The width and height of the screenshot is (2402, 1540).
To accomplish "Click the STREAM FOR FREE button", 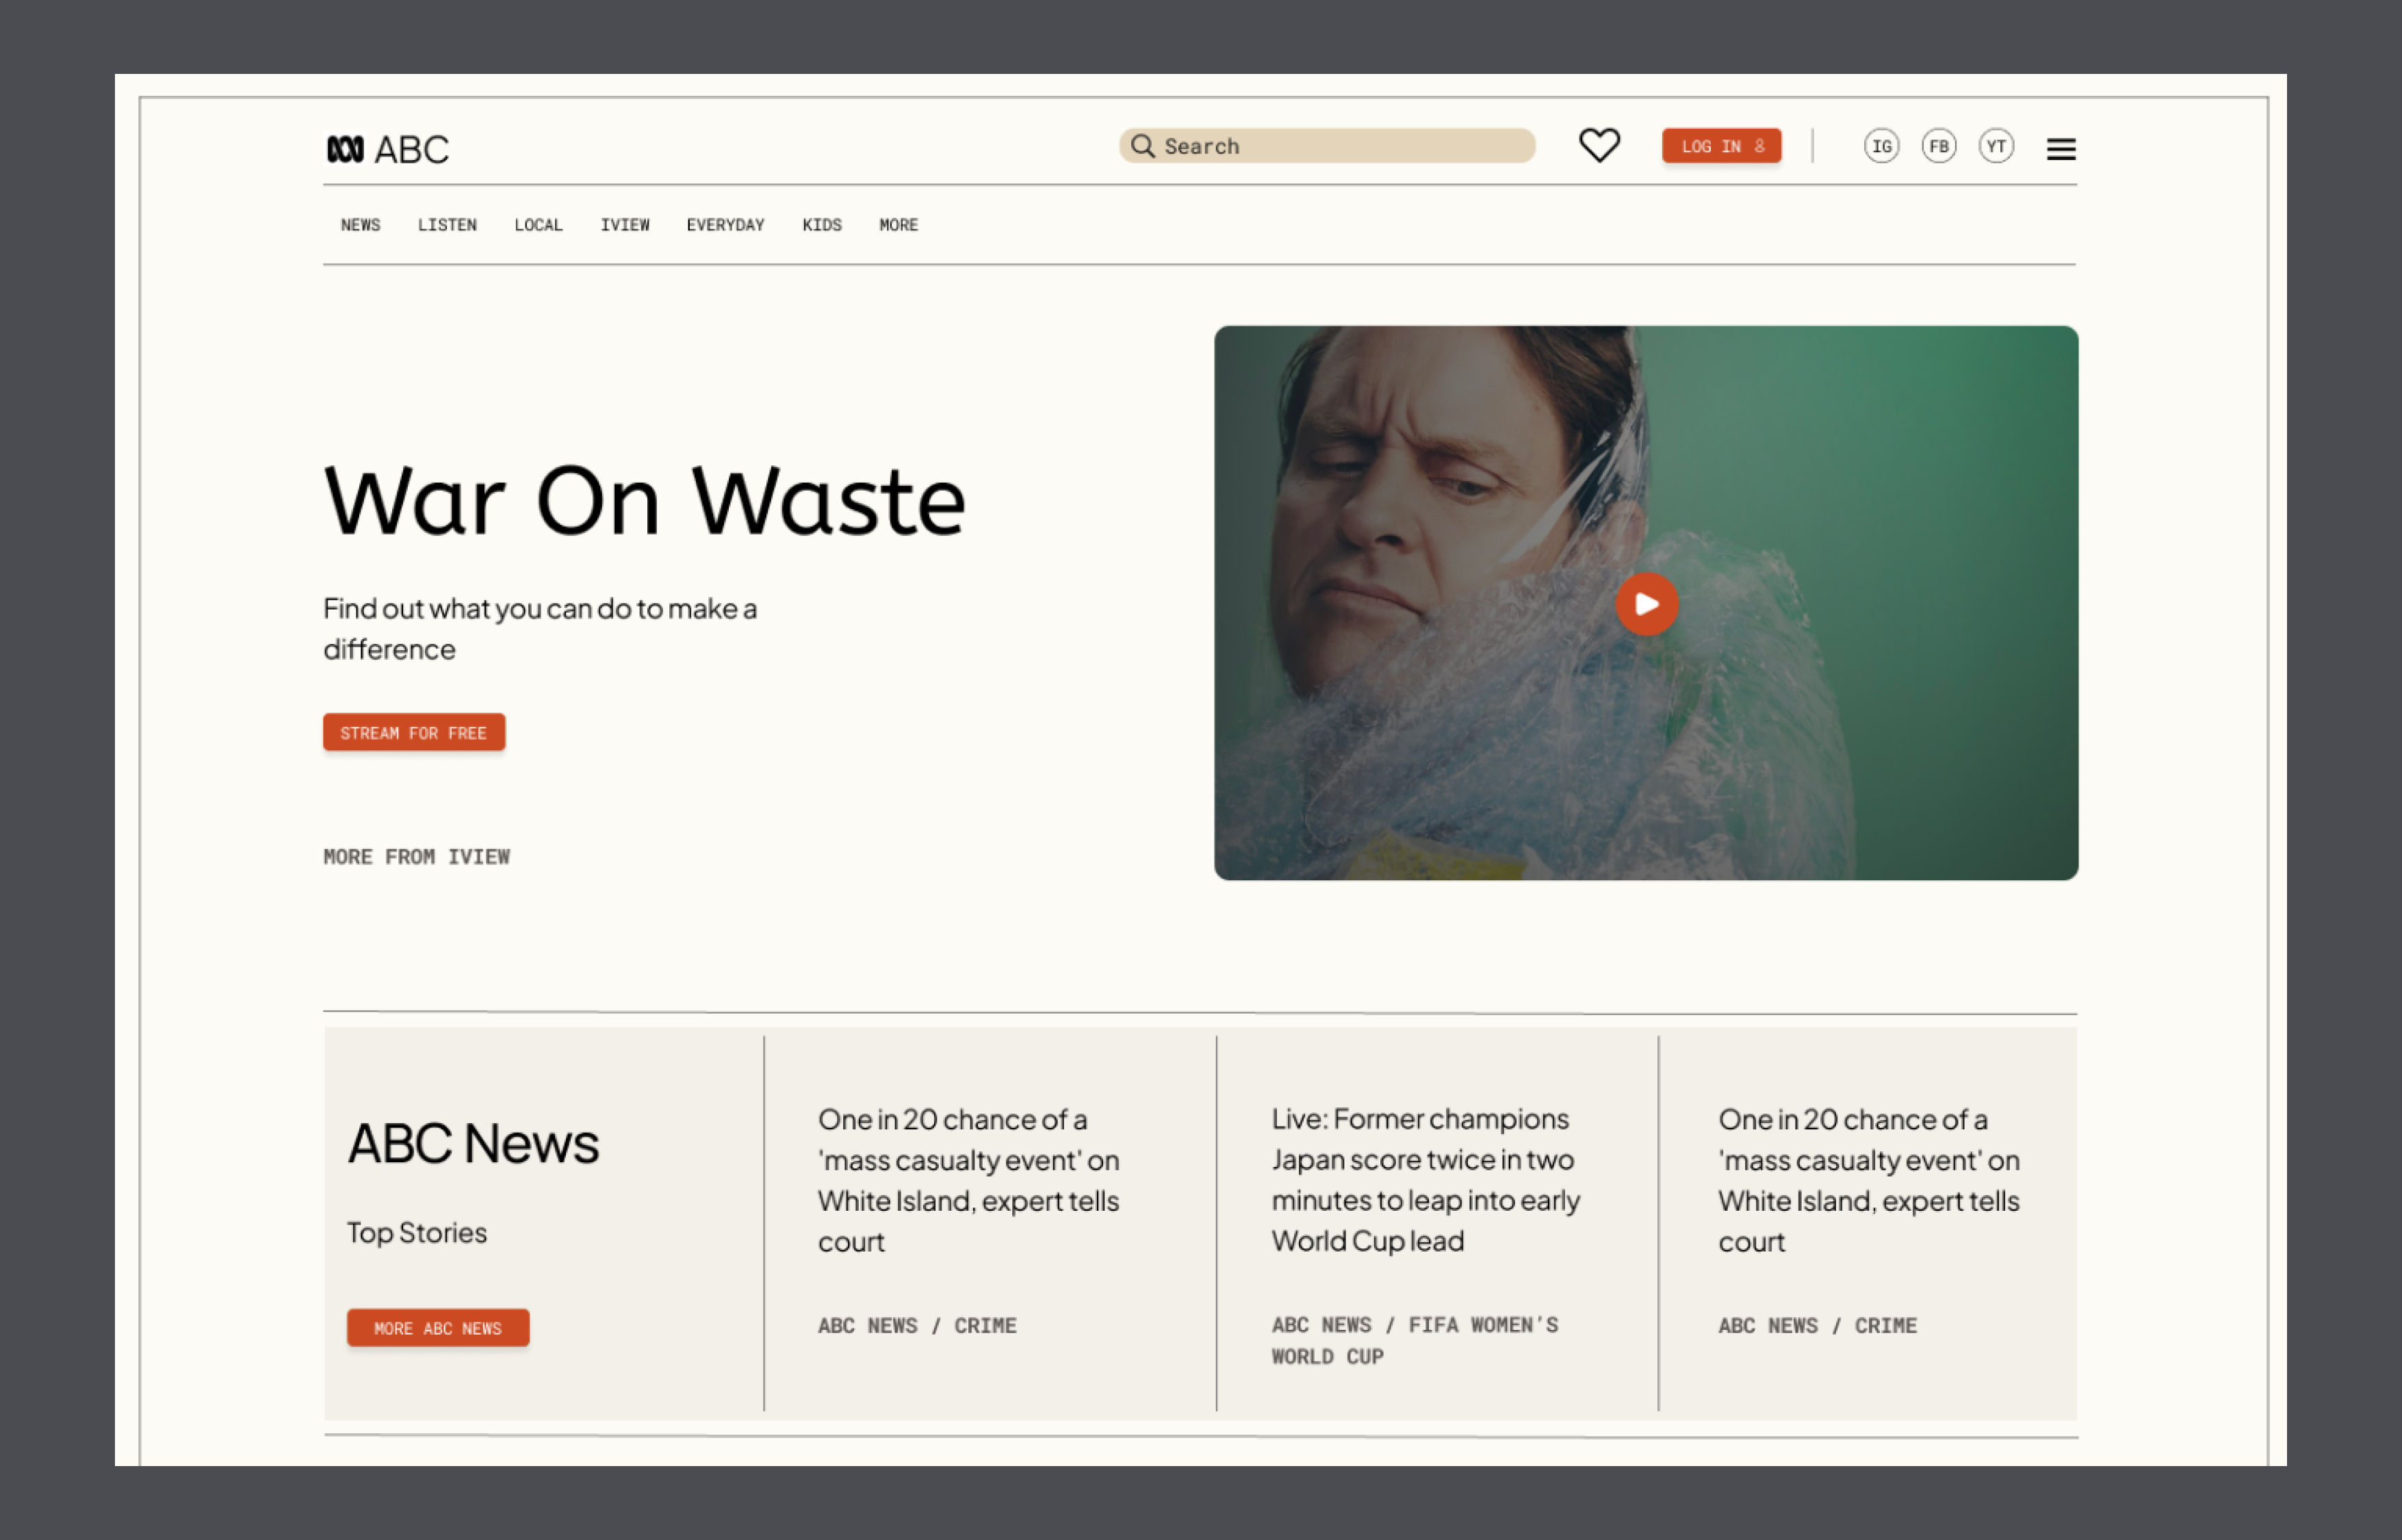I will [x=414, y=732].
